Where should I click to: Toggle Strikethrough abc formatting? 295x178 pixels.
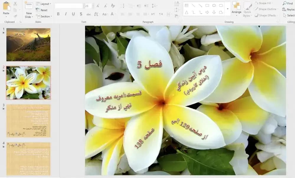pos(88,14)
